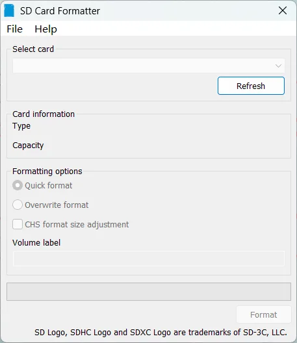The image size is (297, 343).
Task: Click the Quick format label text
Action: (x=48, y=186)
